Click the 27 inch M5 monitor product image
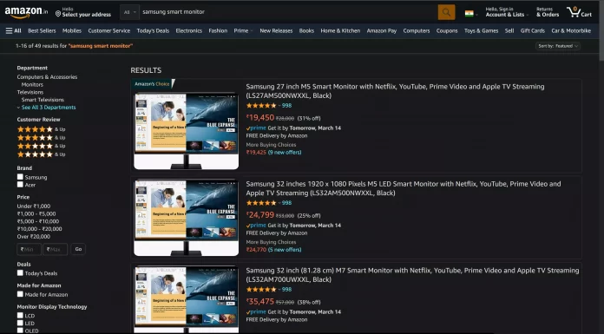Image resolution: width=604 pixels, height=334 pixels. (x=186, y=131)
